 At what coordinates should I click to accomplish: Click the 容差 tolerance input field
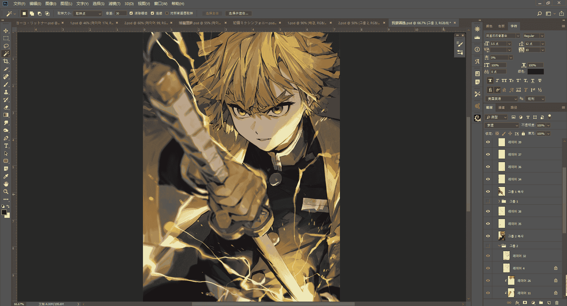(120, 14)
